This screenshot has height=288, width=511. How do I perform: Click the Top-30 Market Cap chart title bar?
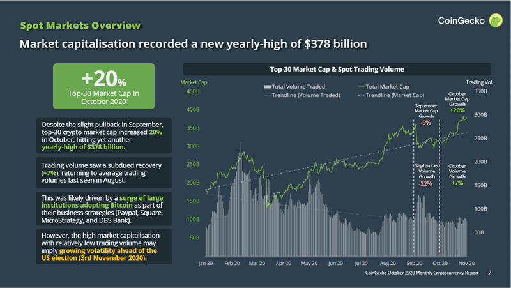[x=337, y=69]
